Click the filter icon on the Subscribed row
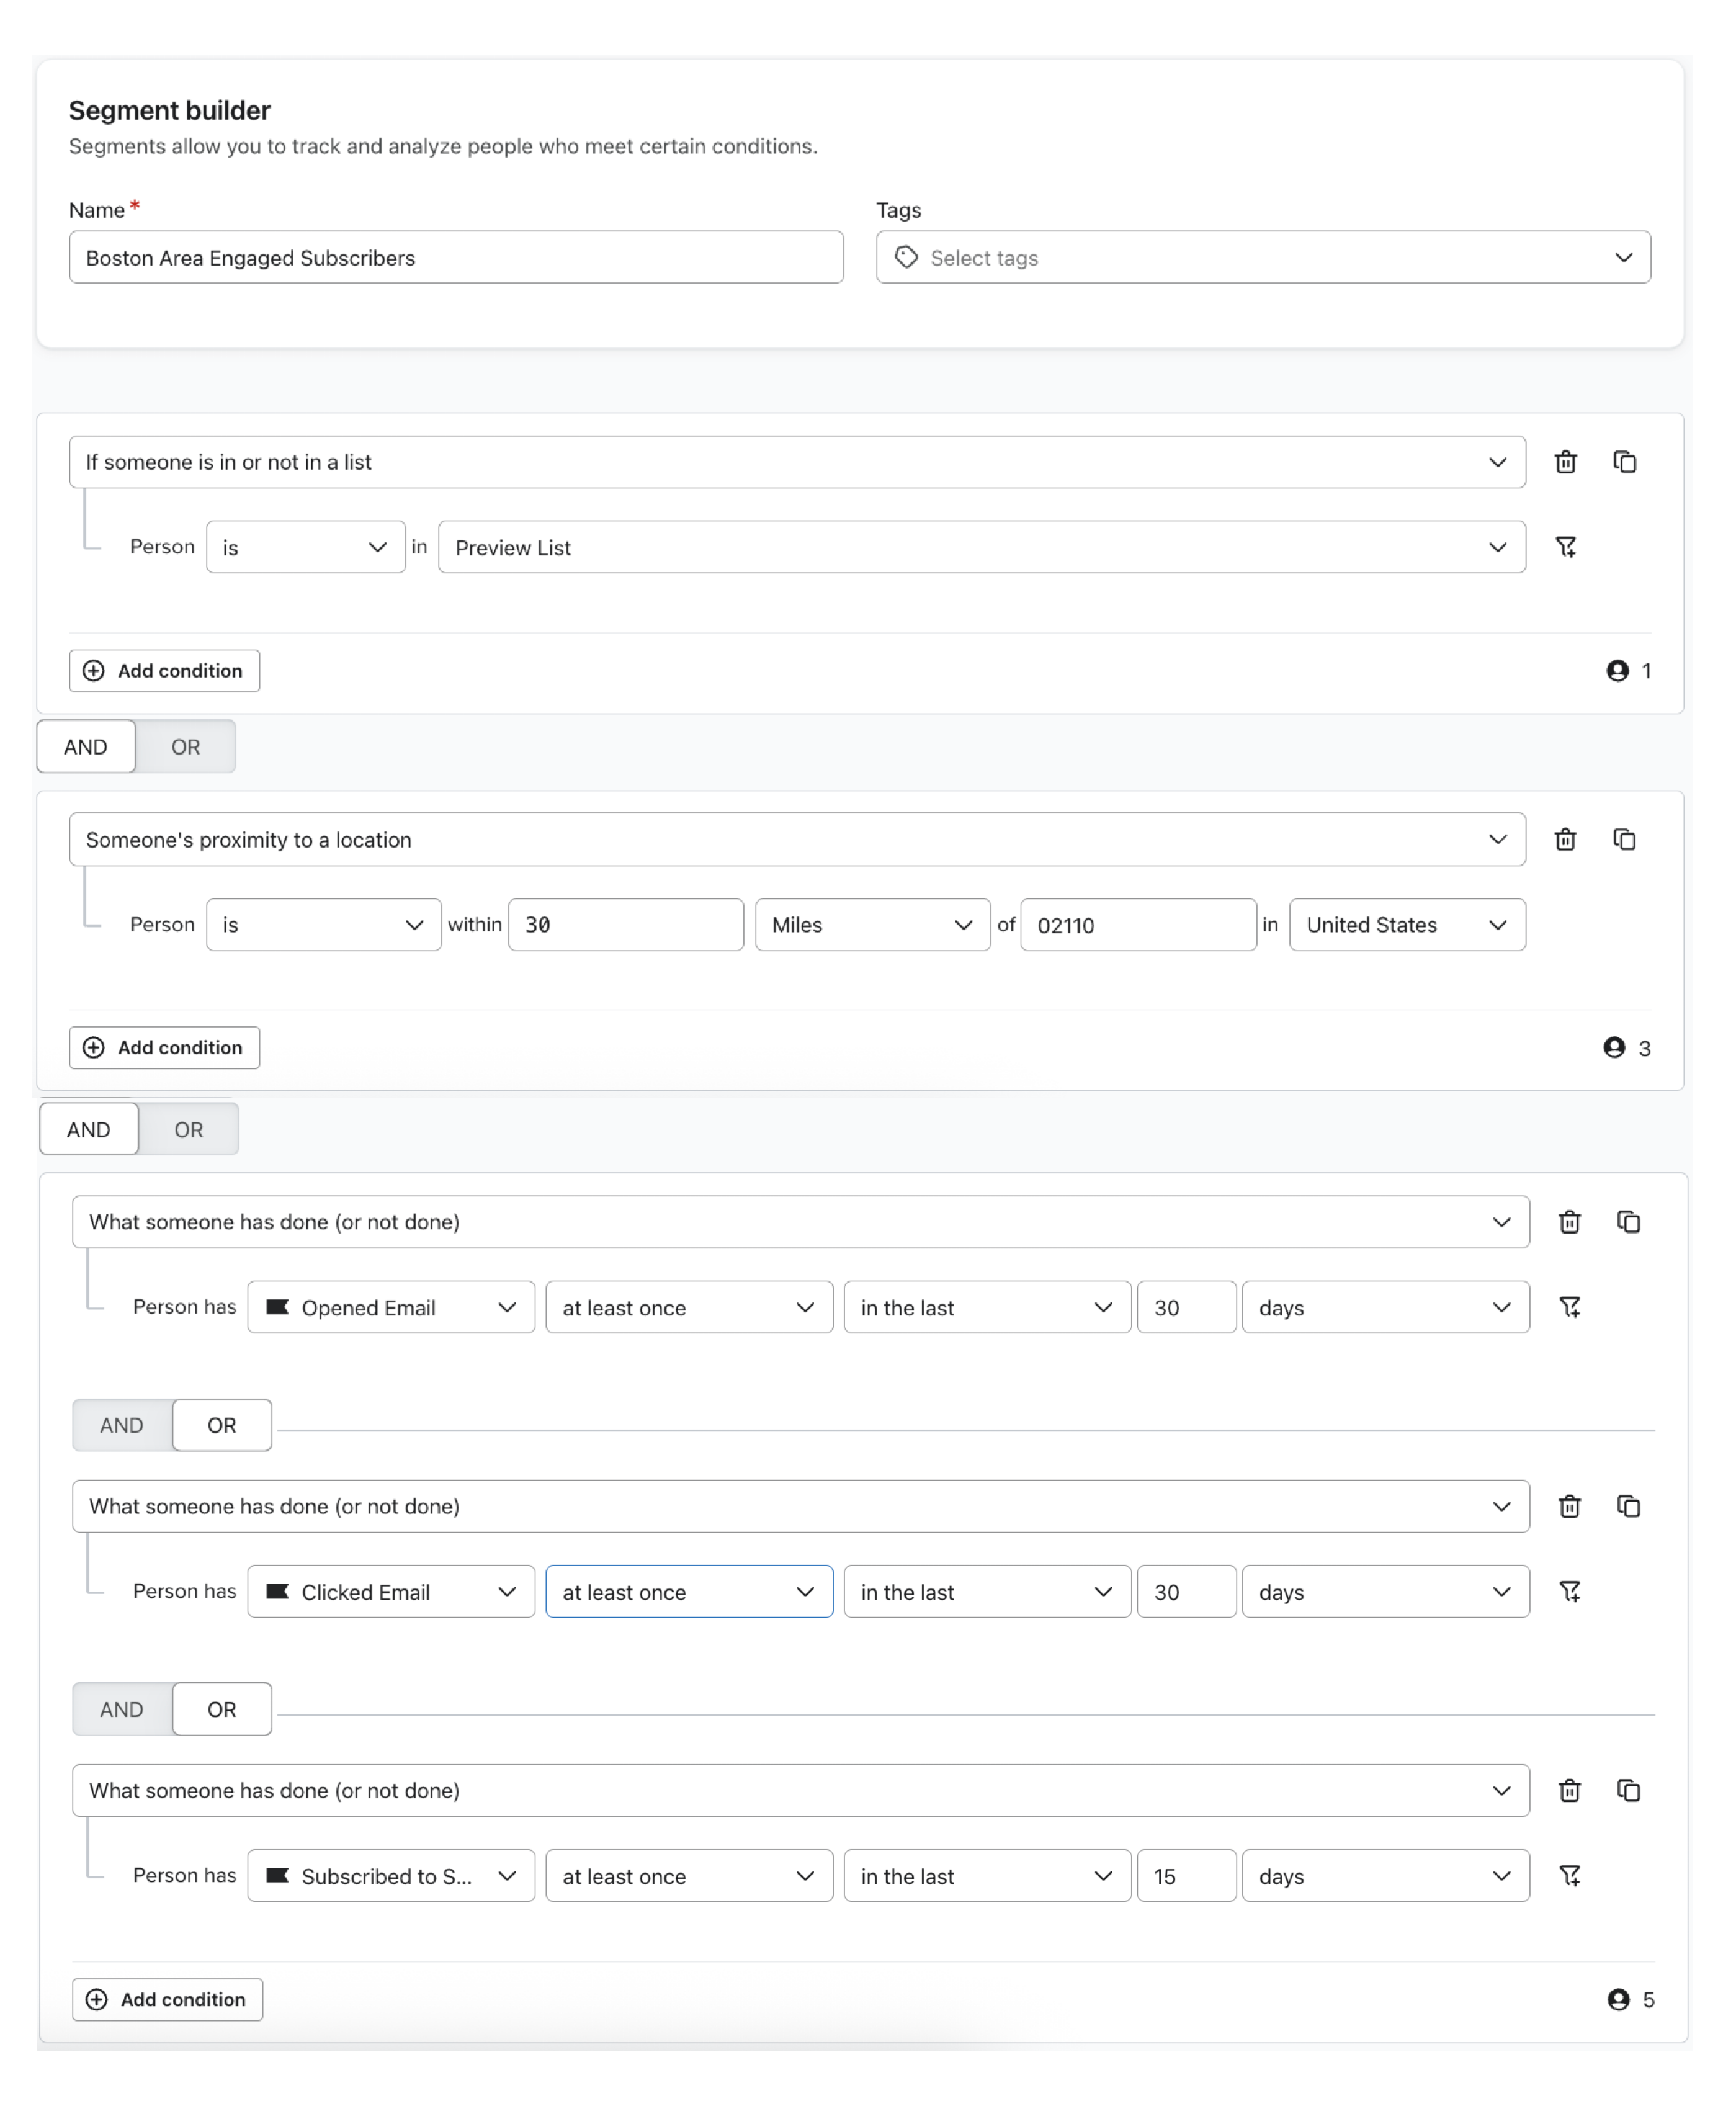The image size is (1736, 2101). click(x=1571, y=1876)
